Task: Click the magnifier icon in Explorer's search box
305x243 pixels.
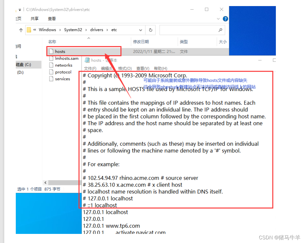Action: (220, 30)
